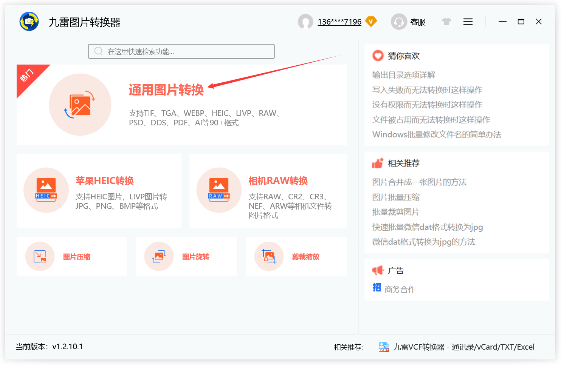Click the 通用图片转换 title
Viewport: 561px width, 367px height.
point(166,90)
